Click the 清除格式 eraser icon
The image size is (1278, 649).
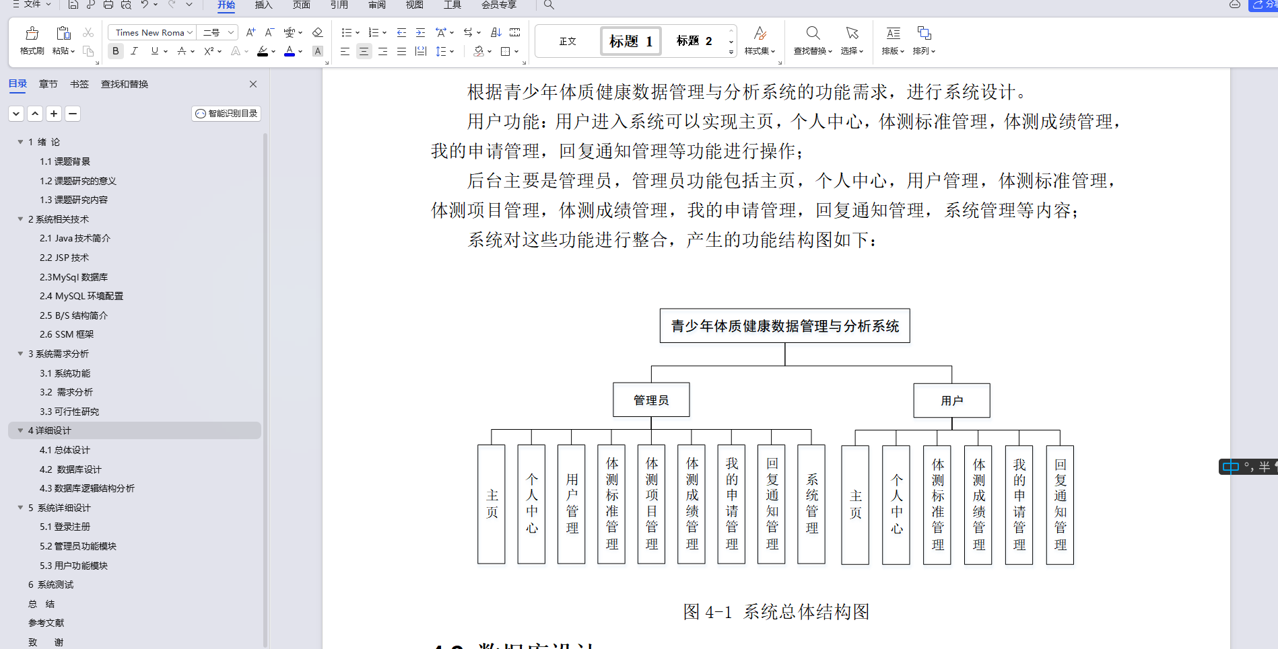pos(317,32)
